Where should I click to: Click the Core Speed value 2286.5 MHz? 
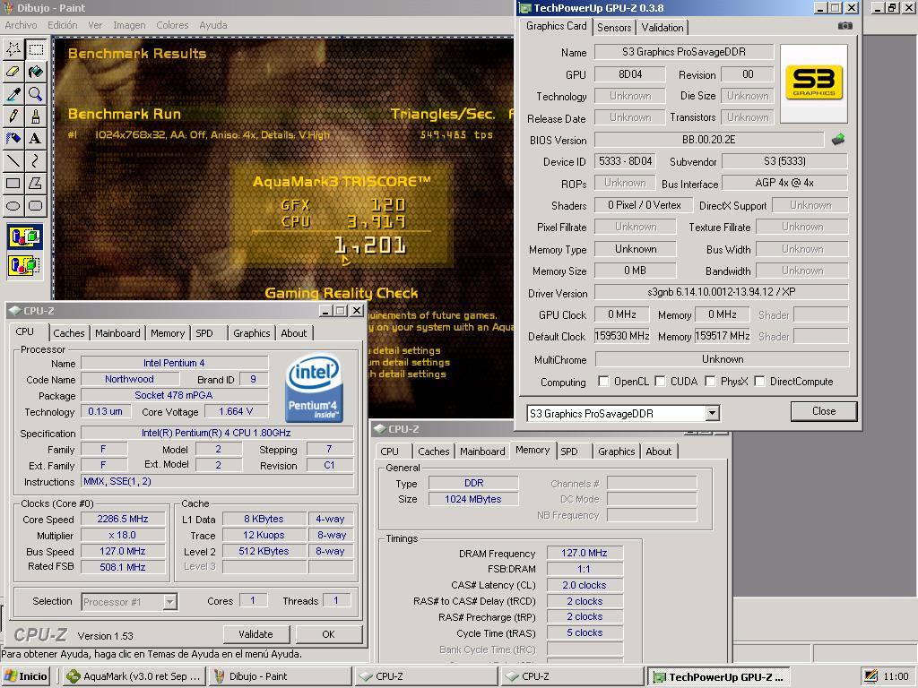pyautogui.click(x=123, y=519)
